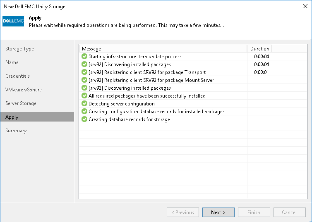Click success icon for package Mount Server row

click(x=84, y=80)
